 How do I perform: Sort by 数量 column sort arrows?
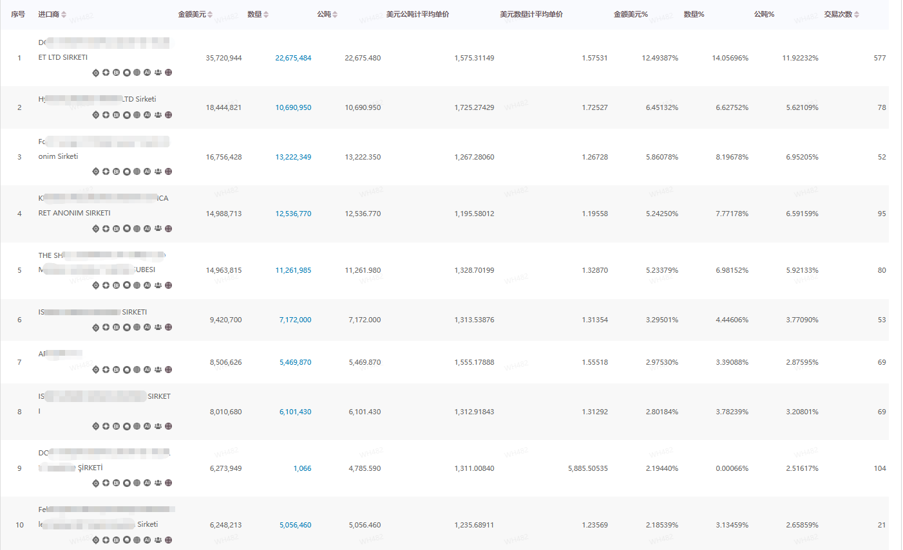click(x=266, y=15)
